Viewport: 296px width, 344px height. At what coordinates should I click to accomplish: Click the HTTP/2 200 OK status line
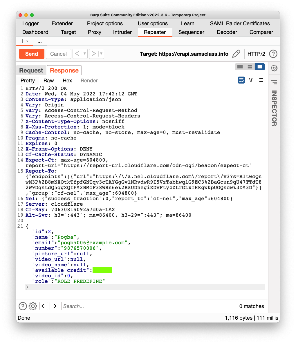click(46, 88)
